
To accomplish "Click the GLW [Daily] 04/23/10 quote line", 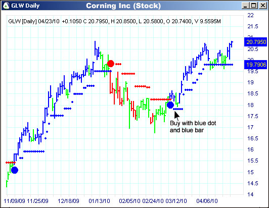I will click(x=114, y=21).
